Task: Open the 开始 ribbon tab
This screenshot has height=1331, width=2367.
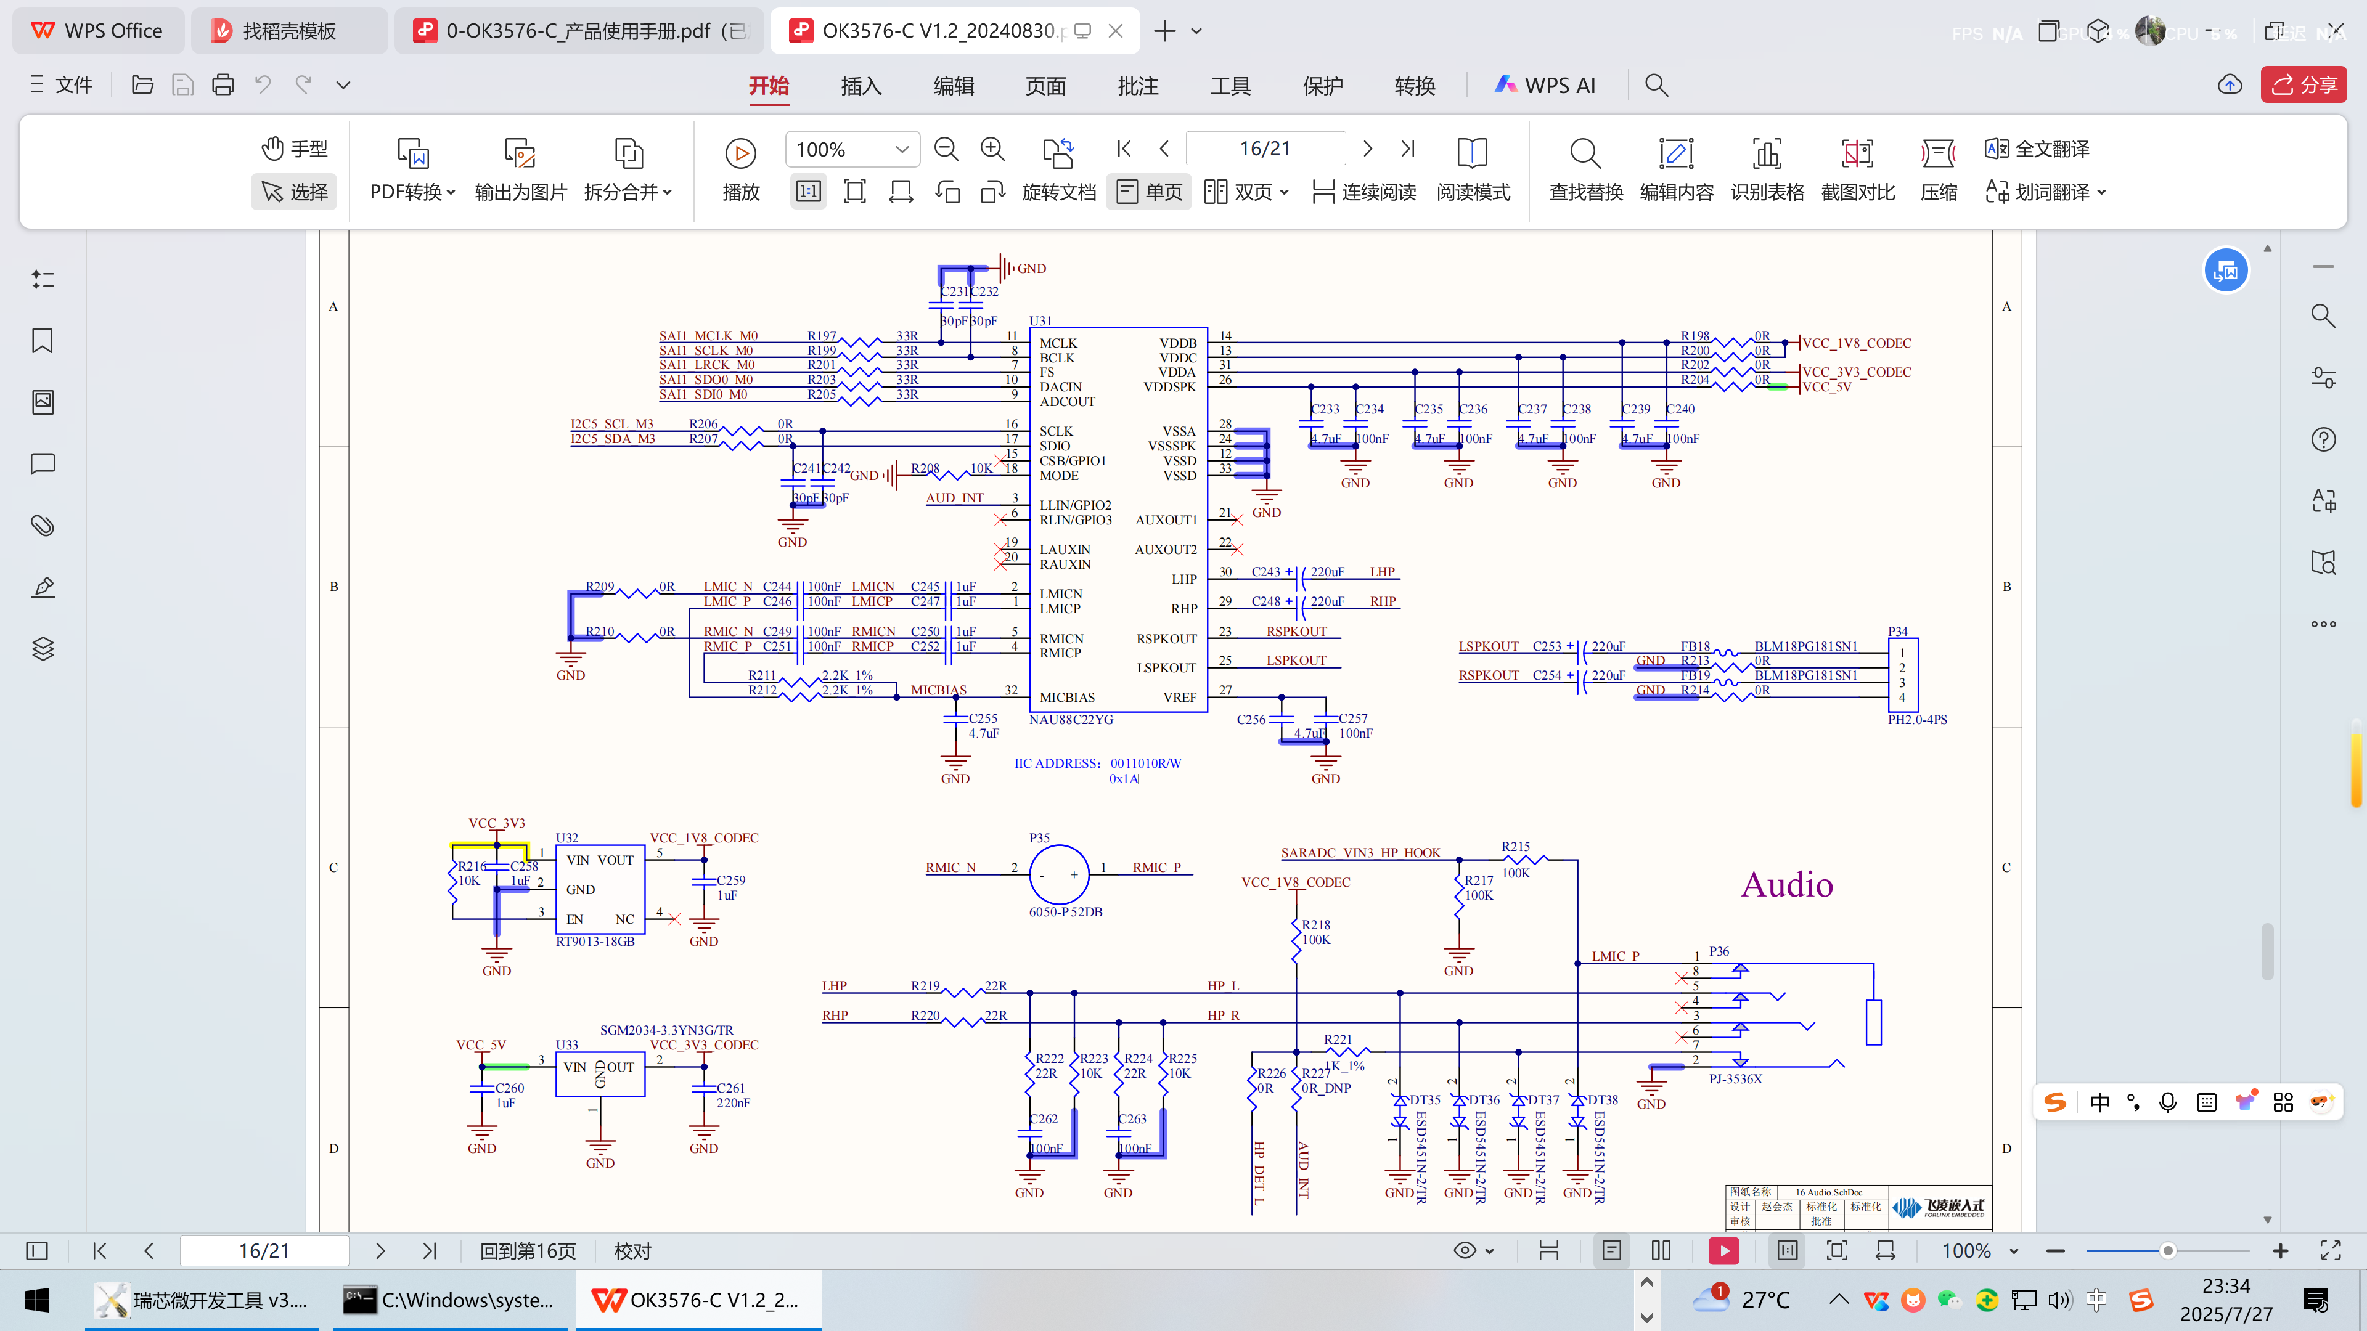Action: pyautogui.click(x=768, y=86)
